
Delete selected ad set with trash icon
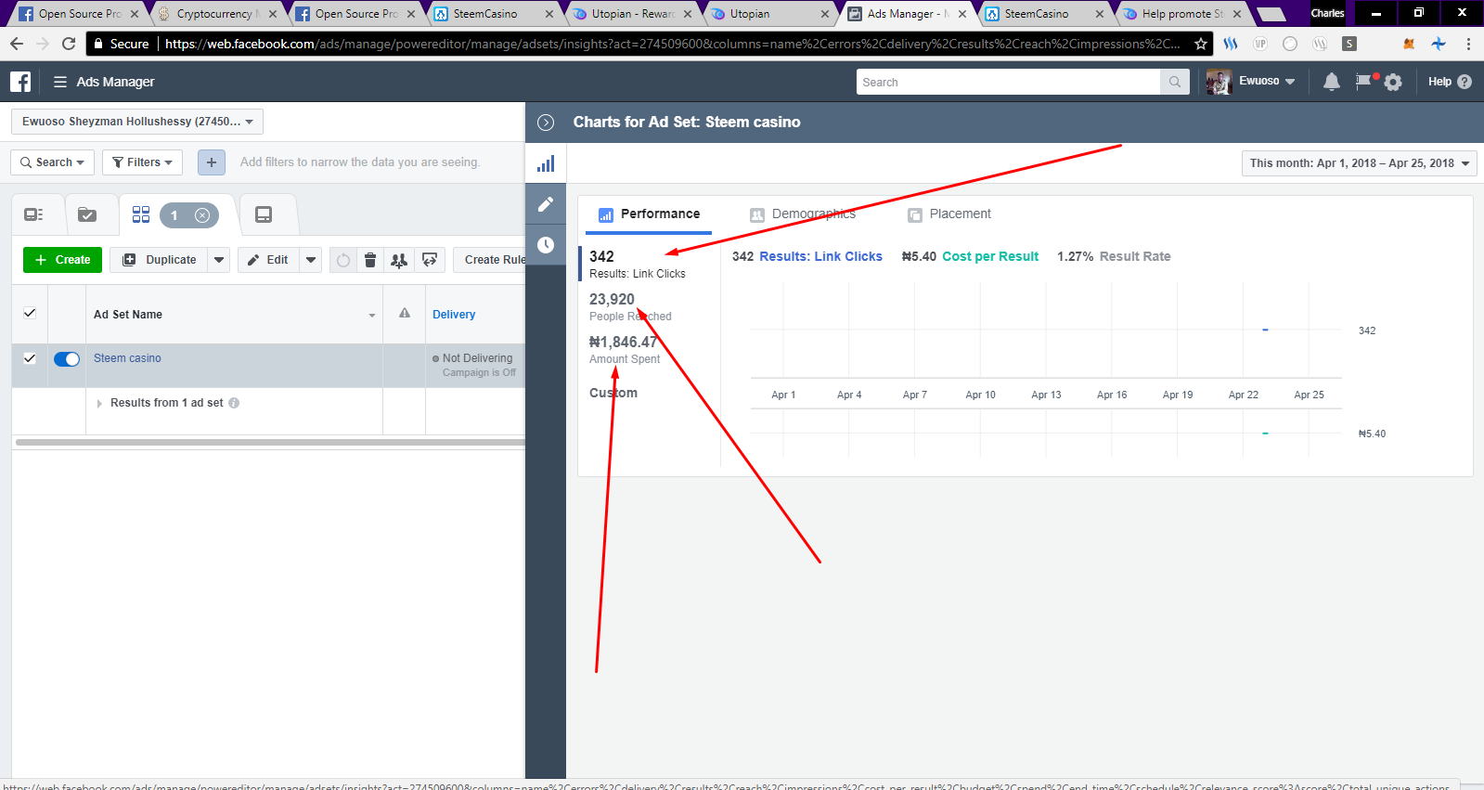point(370,260)
